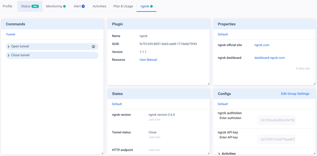Screen dimensions: 317x156
Task: Click the Alert count badge
Action: (83, 6)
